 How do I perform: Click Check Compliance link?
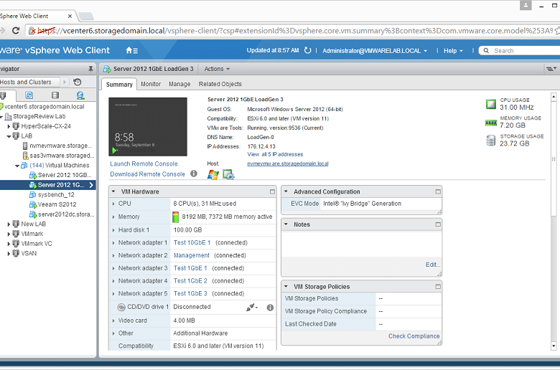pyautogui.click(x=414, y=336)
